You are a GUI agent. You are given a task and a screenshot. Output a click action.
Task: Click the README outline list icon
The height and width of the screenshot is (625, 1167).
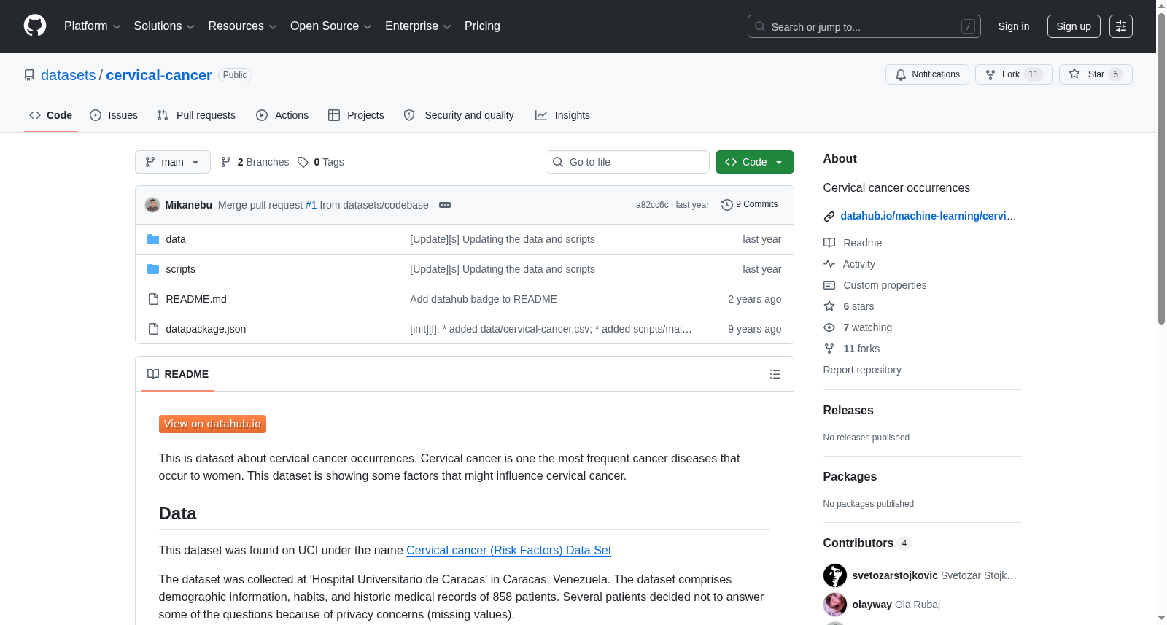775,374
